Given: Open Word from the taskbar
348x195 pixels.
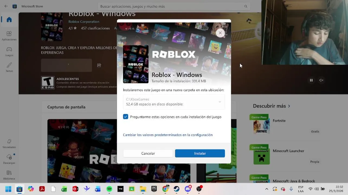Looking at the screenshot, I should [98, 189].
